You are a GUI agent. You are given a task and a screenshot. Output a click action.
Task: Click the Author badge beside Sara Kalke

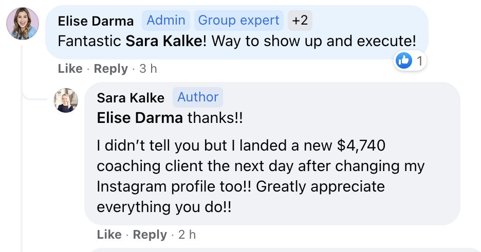coord(198,97)
